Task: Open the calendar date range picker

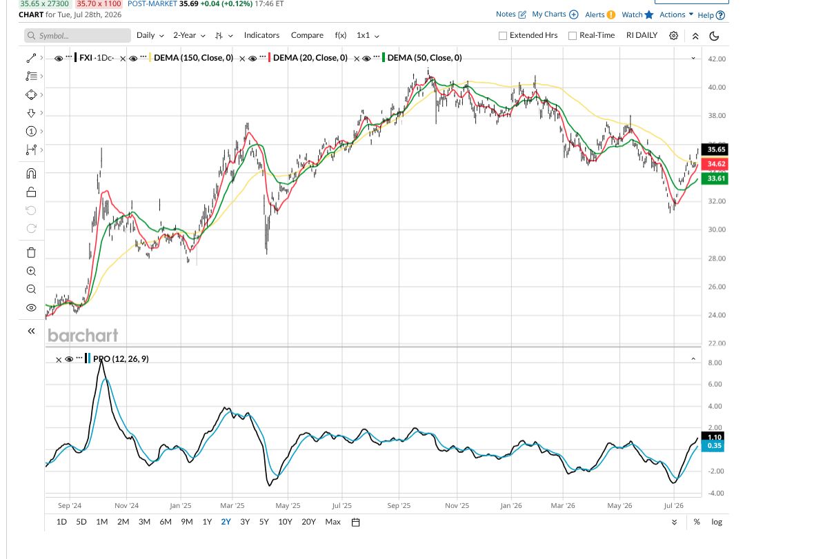Action: (356, 522)
